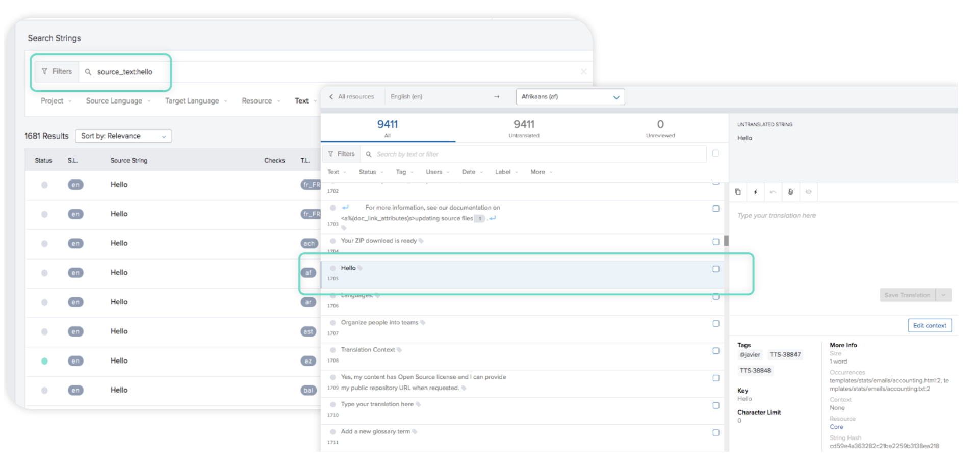The height and width of the screenshot is (464, 976).
Task: Tick checkbox for Add a new glossary term
Action: [x=716, y=433]
